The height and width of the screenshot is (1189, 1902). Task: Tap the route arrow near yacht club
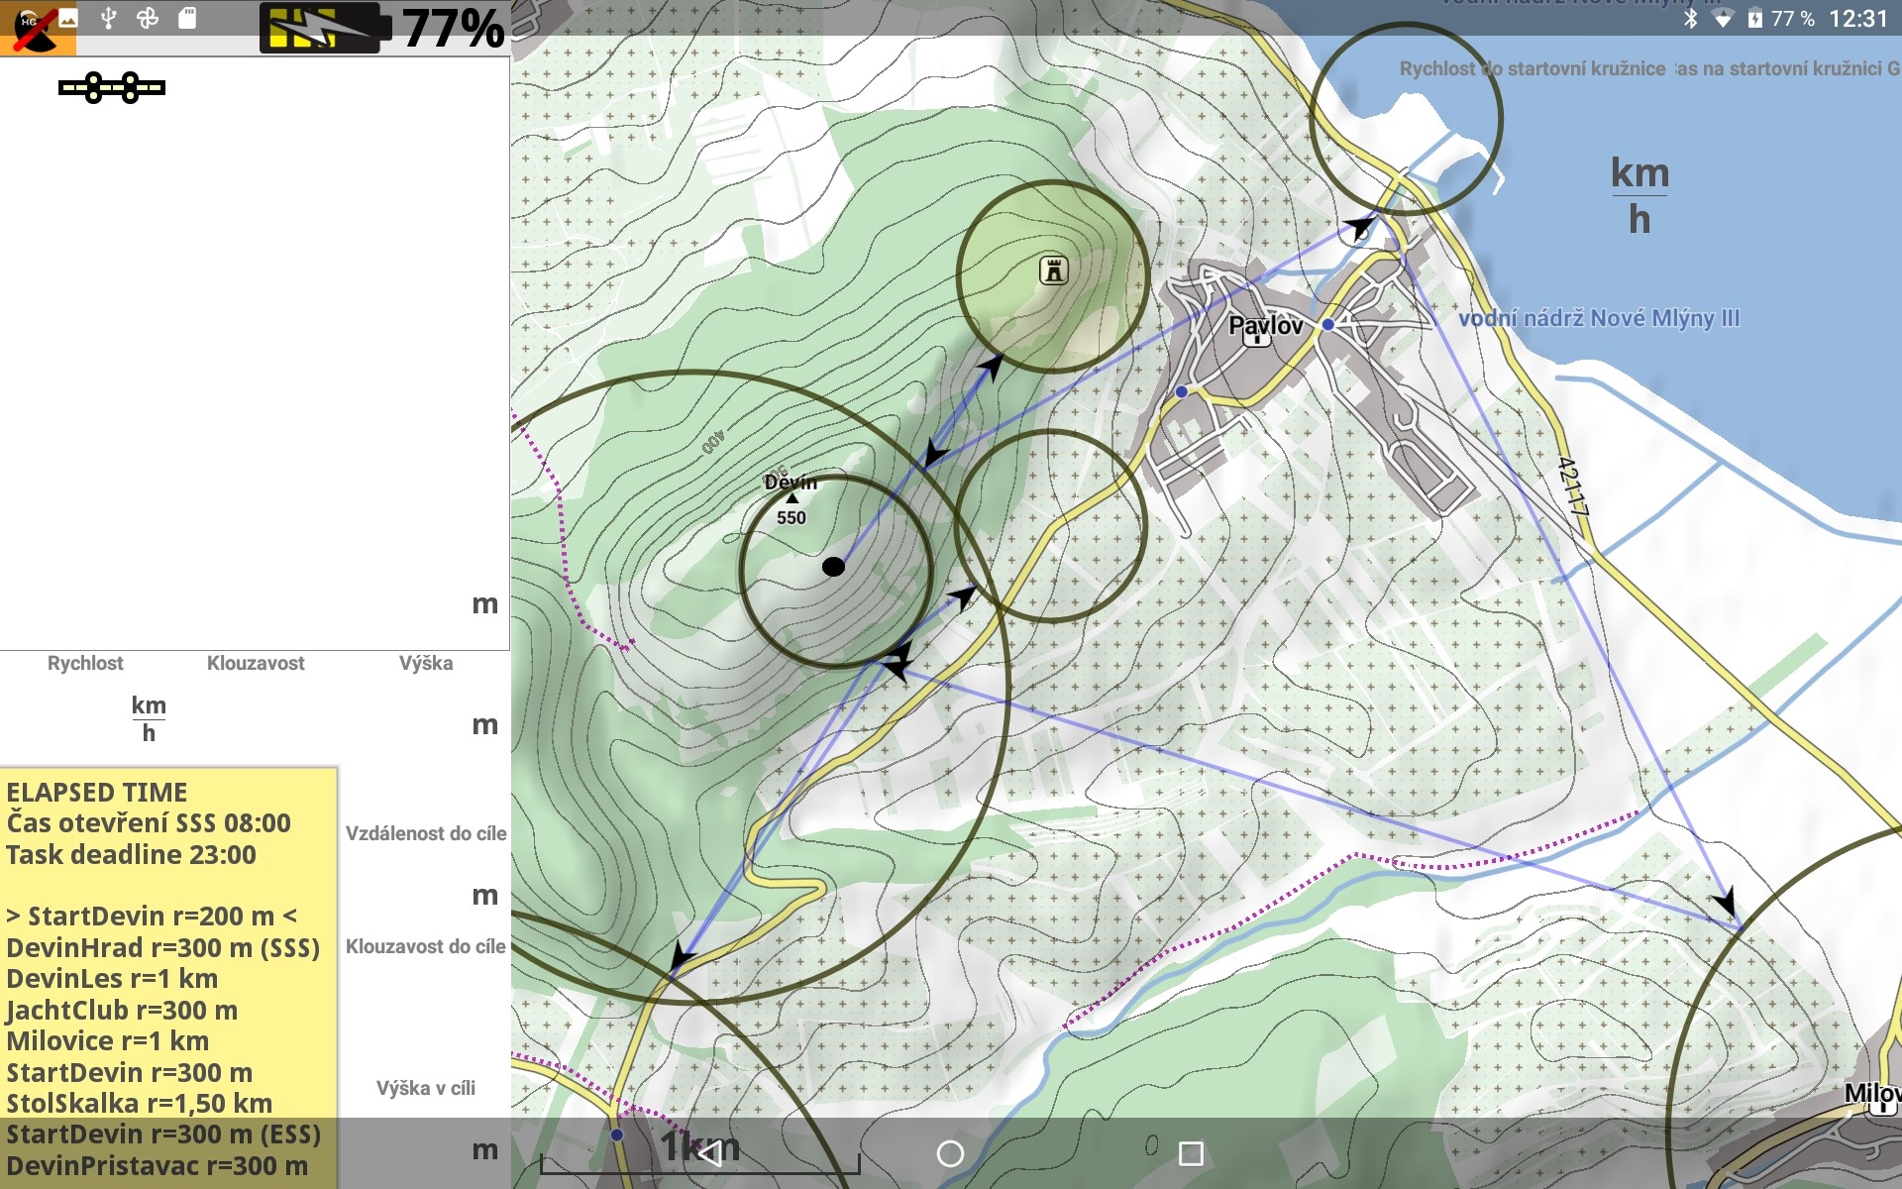1360,228
